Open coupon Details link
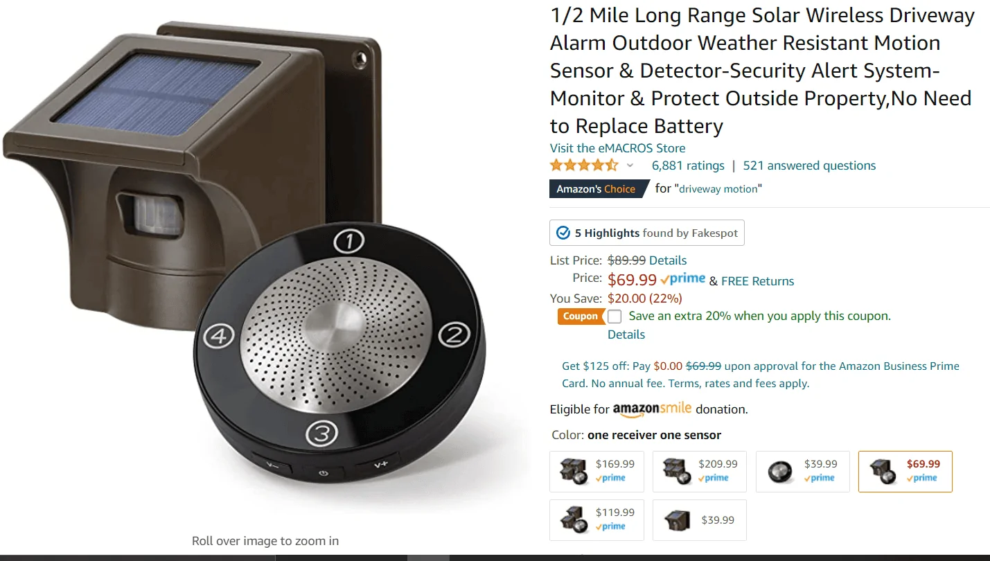This screenshot has height=561, width=990. [x=626, y=335]
